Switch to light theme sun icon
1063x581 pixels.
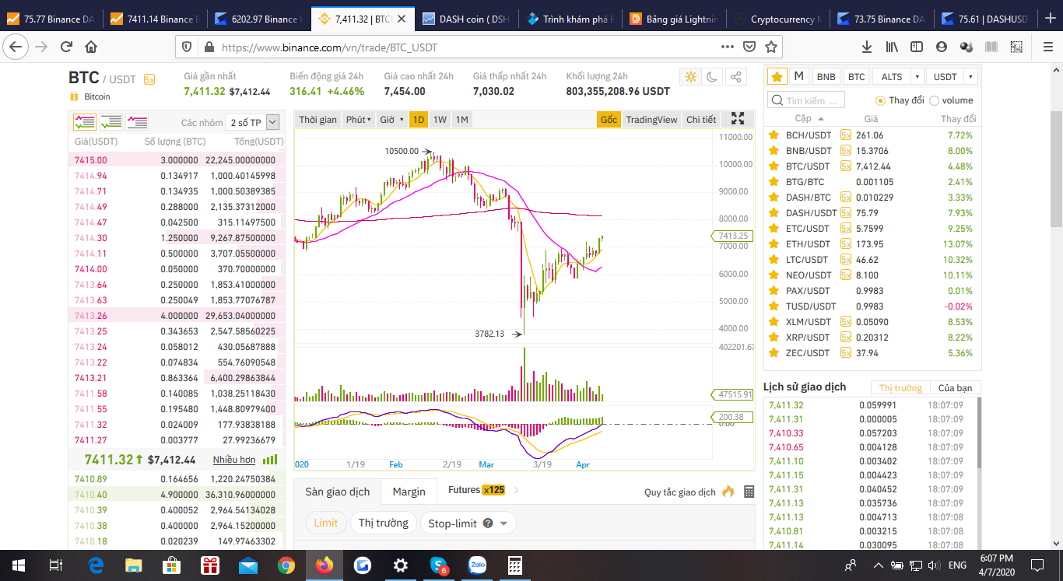tap(690, 76)
